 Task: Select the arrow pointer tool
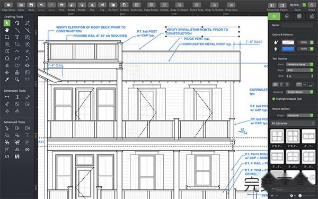tap(7, 23)
